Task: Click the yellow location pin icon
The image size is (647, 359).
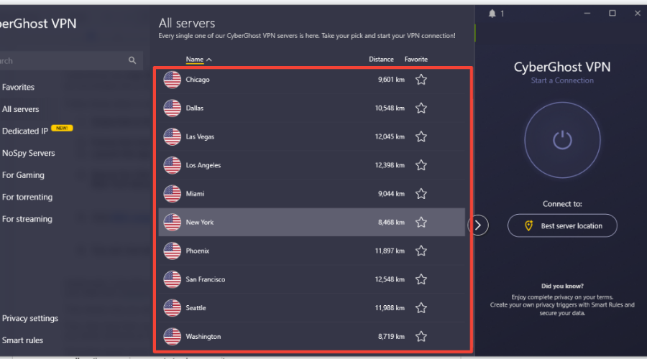Action: click(528, 225)
